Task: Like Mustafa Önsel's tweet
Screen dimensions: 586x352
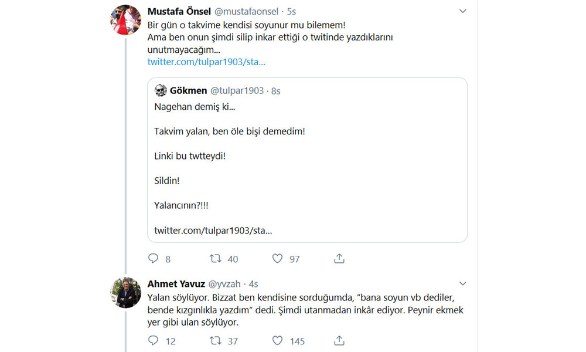Action: [x=278, y=259]
